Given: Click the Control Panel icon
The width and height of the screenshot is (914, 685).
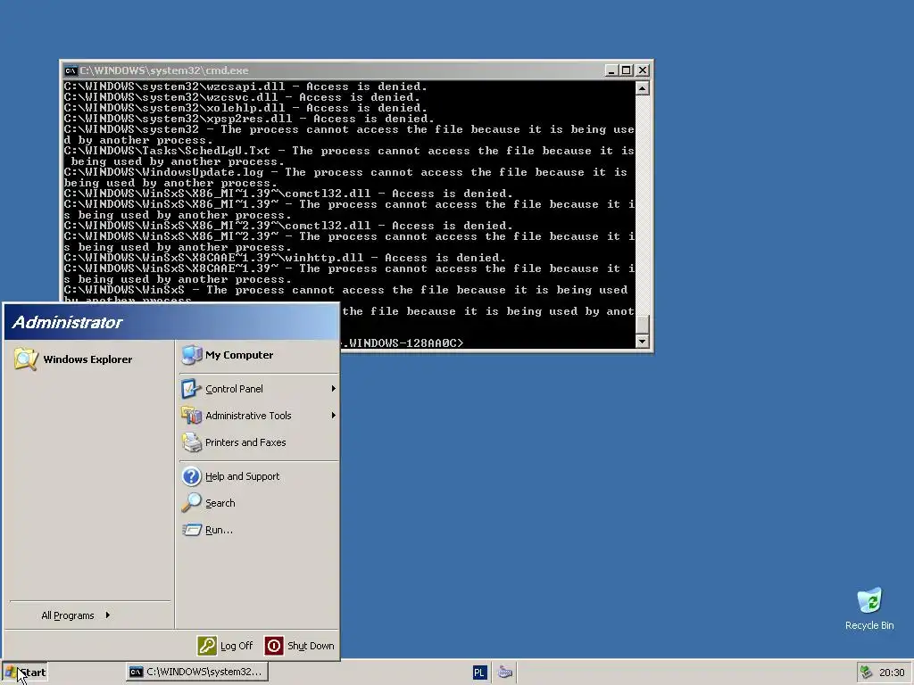Looking at the screenshot, I should (191, 389).
